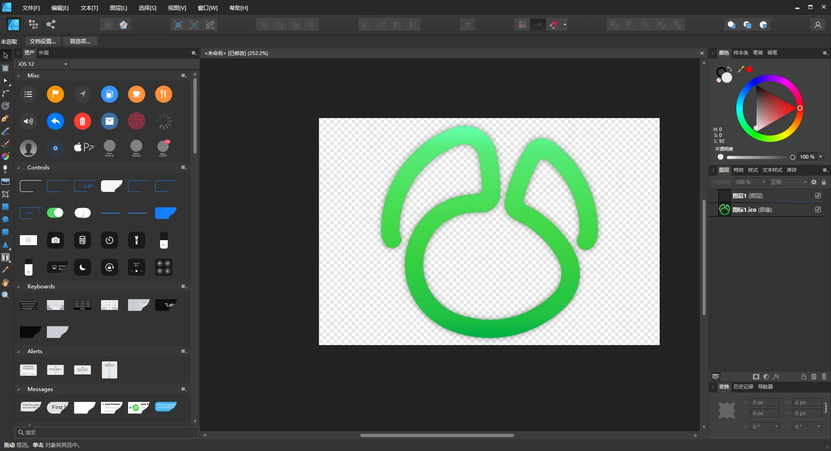The image size is (831, 451).
Task: Open the account user icon
Action: click(x=817, y=25)
